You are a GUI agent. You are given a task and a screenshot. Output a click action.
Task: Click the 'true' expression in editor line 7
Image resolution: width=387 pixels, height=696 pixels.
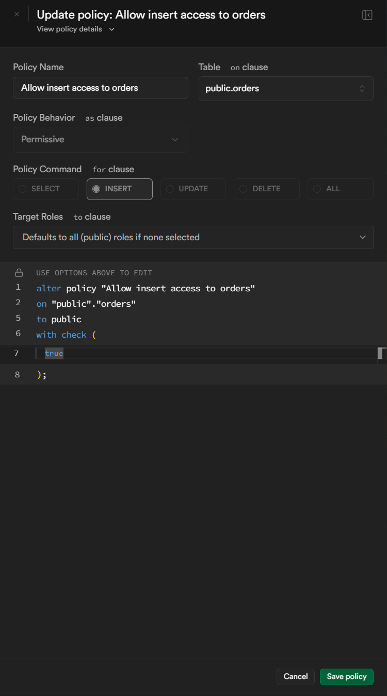(x=54, y=353)
